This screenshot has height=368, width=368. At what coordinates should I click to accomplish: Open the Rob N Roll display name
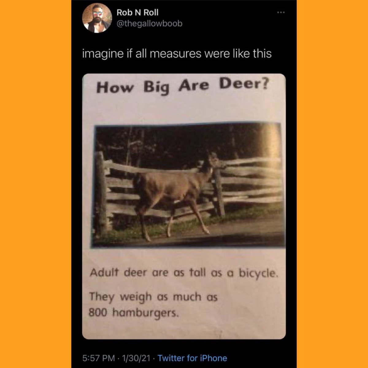pyautogui.click(x=137, y=13)
